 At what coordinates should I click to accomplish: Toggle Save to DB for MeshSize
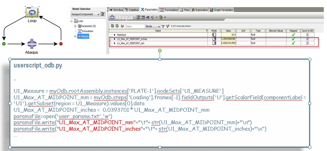tap(307, 35)
